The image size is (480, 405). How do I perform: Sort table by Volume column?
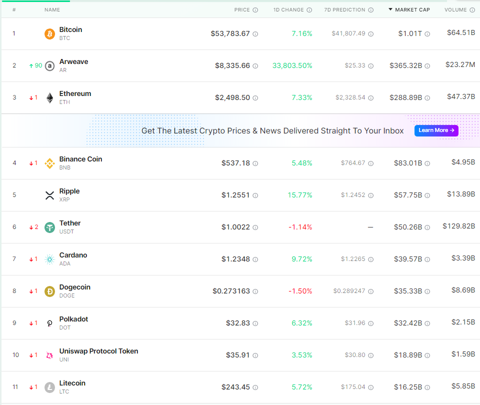coord(455,10)
